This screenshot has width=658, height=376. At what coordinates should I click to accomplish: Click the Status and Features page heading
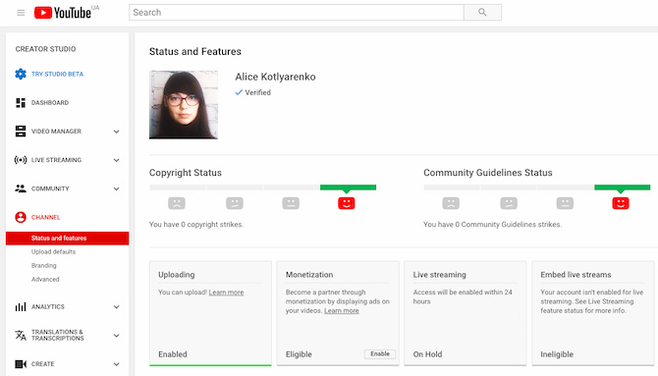click(x=195, y=52)
